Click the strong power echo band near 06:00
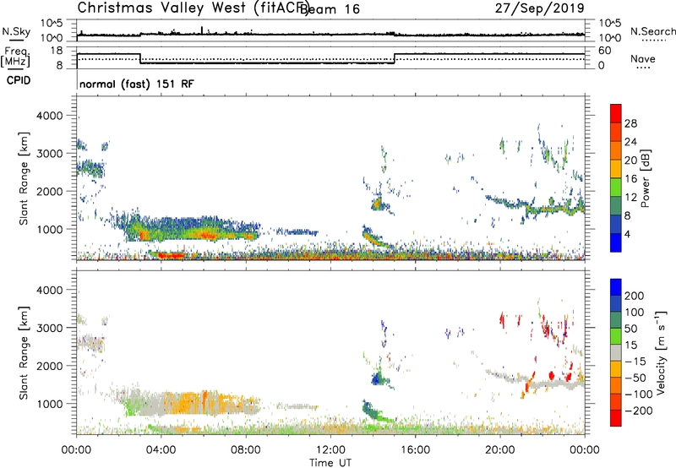Screen dimensions: 676x468 [x=203, y=234]
